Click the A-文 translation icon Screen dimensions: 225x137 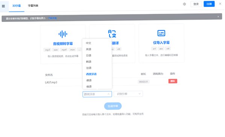click(112, 34)
